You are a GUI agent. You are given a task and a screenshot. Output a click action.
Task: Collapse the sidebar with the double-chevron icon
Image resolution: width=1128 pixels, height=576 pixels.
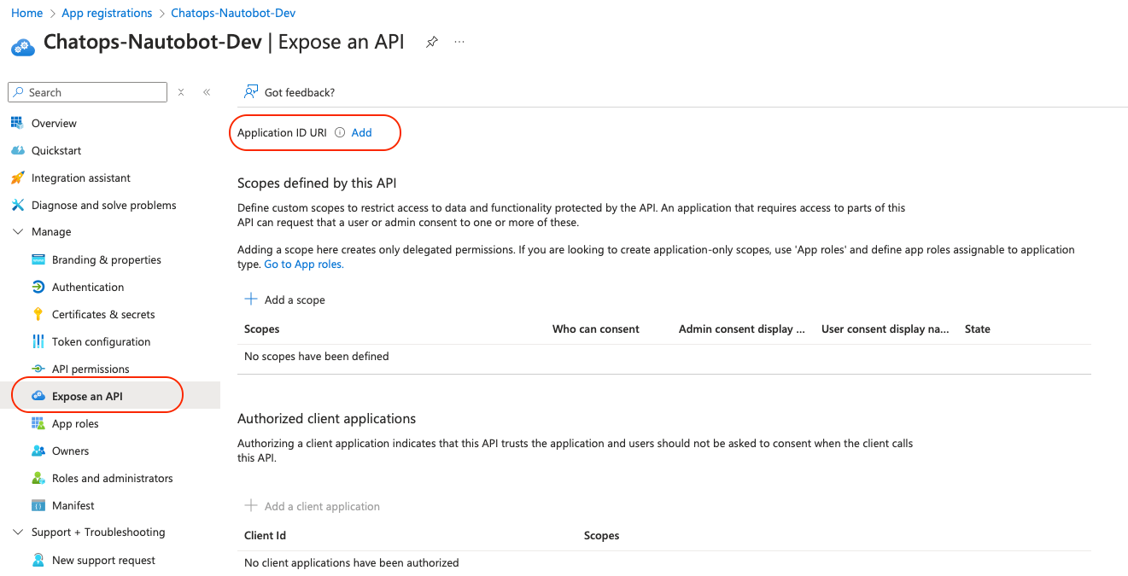[207, 92]
